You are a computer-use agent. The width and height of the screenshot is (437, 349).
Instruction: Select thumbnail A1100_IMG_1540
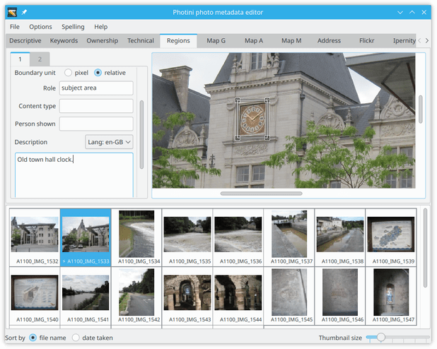pyautogui.click(x=35, y=296)
